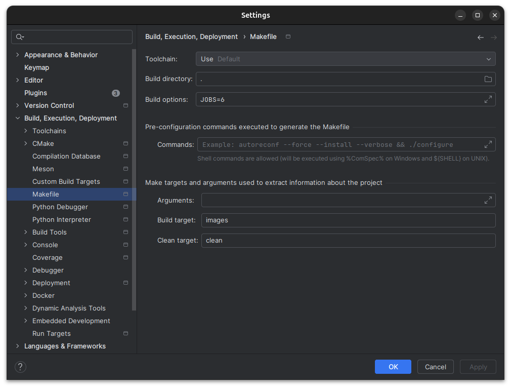The height and width of the screenshot is (388, 511).
Task: Expand the Editor section
Action: tap(18, 80)
